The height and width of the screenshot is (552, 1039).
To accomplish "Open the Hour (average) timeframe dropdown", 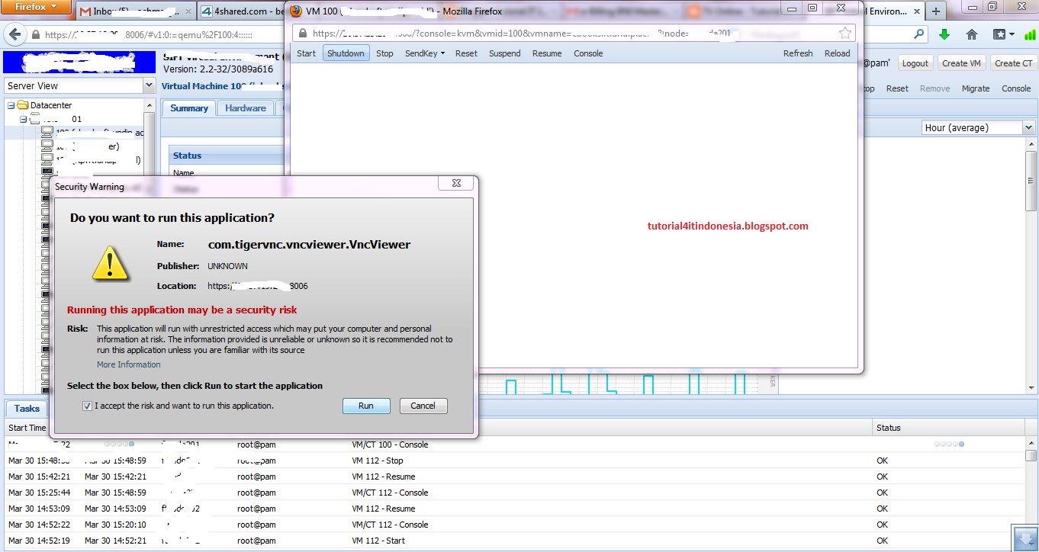I will click(1028, 127).
